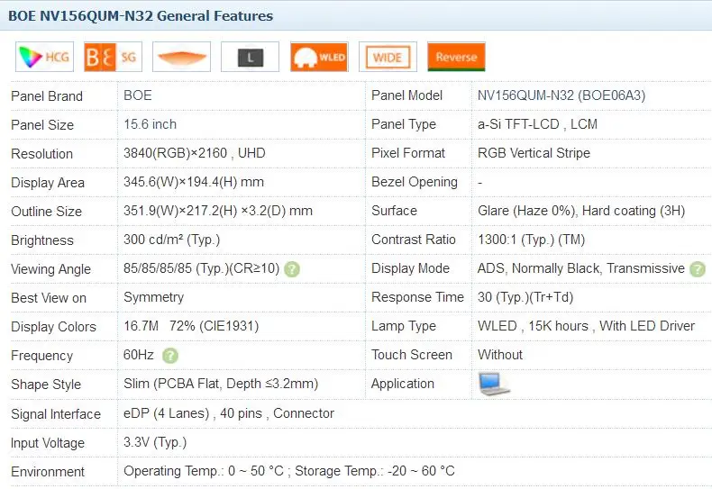Click the Touch Screen 'Without' value
Screen dimensions: 712x489
click(x=499, y=355)
